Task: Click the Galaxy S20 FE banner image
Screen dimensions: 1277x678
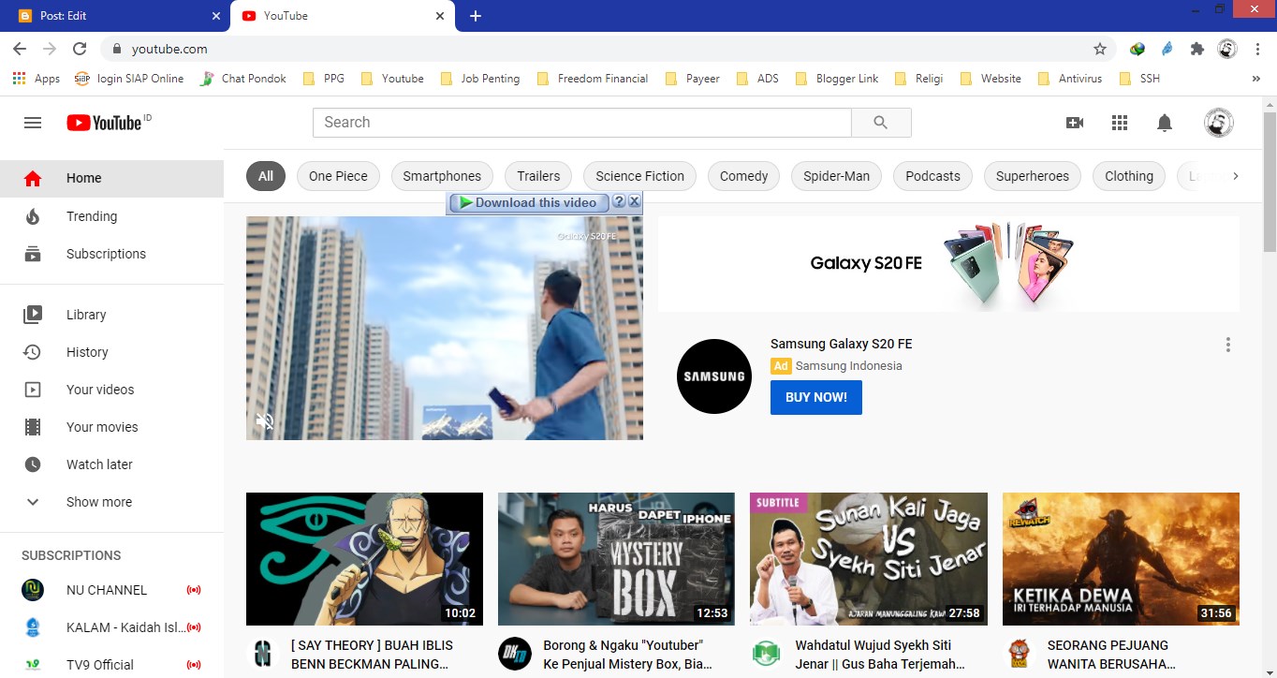Action: click(x=948, y=264)
